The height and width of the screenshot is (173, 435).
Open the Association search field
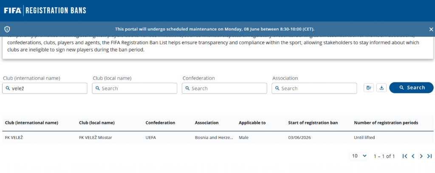[x=314, y=88]
